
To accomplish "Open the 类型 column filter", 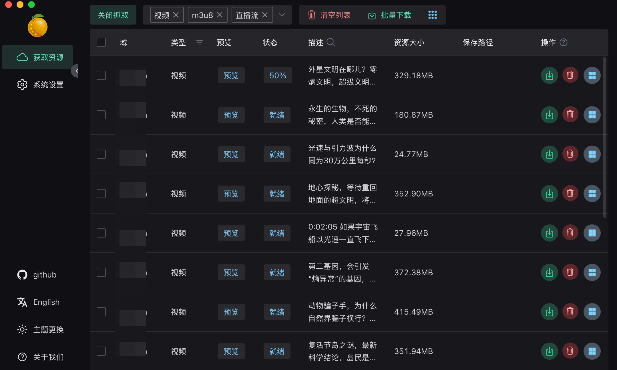I will click(x=199, y=42).
